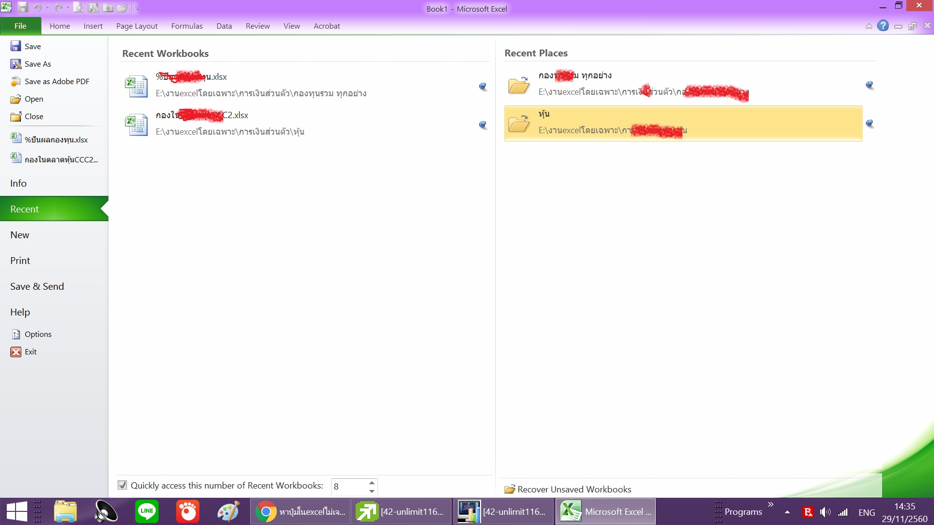Click the ENG language indicator
934x525 pixels.
[x=866, y=512]
